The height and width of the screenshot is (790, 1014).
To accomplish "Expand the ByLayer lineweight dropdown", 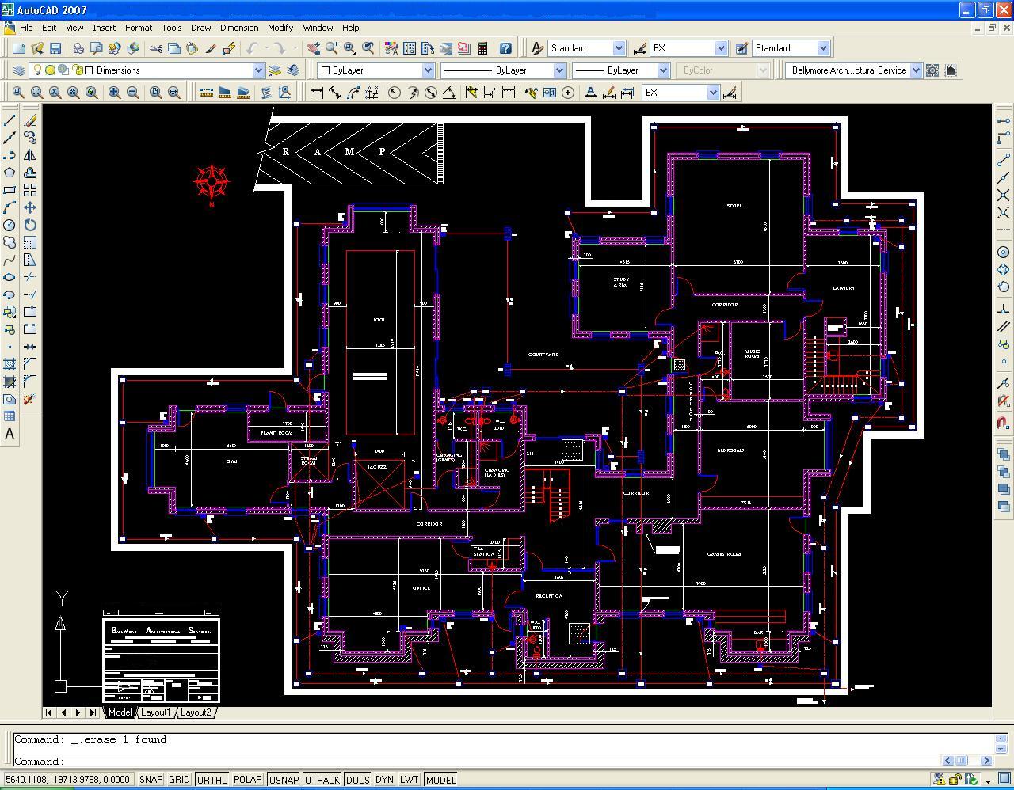I will pyautogui.click(x=663, y=70).
